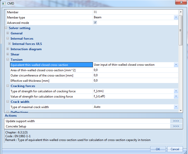Expand Internal forces ULS node

[x=9, y=44]
